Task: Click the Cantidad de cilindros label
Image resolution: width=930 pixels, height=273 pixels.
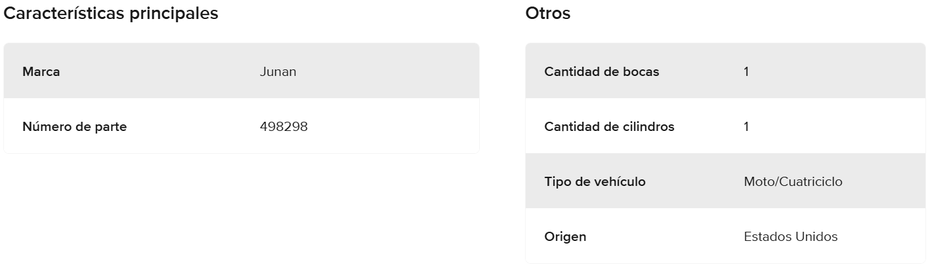Action: tap(609, 126)
